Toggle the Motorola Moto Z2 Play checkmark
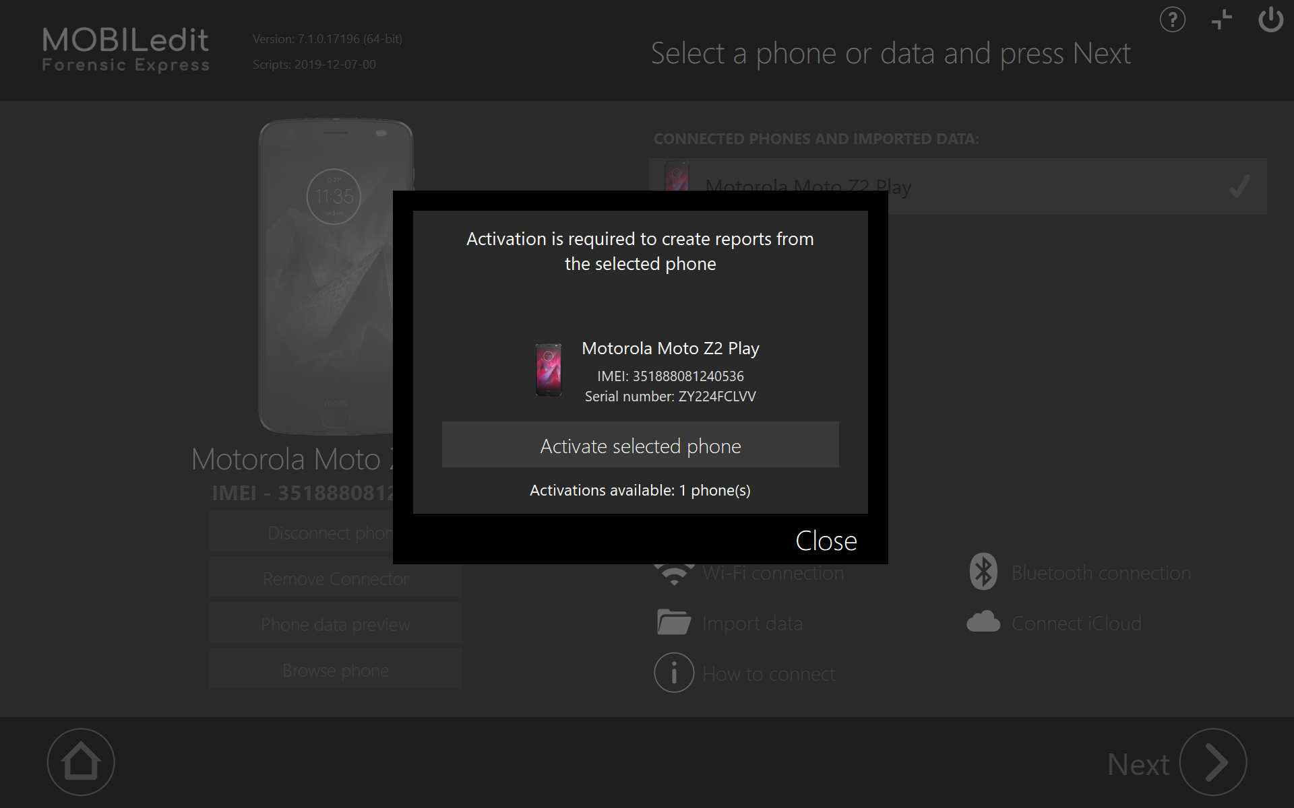 pos(1239,187)
